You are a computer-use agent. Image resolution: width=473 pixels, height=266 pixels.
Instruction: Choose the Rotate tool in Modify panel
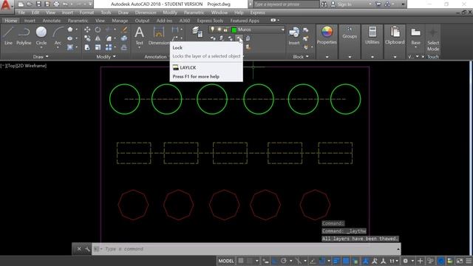click(x=98, y=30)
